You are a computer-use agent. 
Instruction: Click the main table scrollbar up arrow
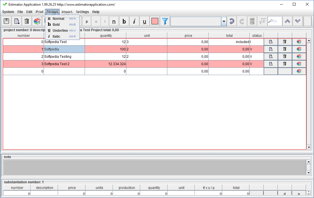tap(309, 41)
